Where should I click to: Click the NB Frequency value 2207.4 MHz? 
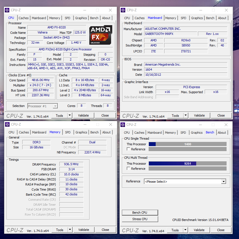coord(92,152)
